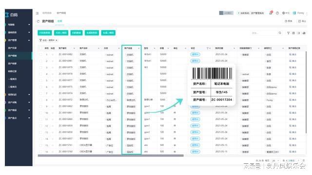Remove the status filter chip with its x
Image resolution: width=312 pixels, height=175 pixels.
pos(57,40)
